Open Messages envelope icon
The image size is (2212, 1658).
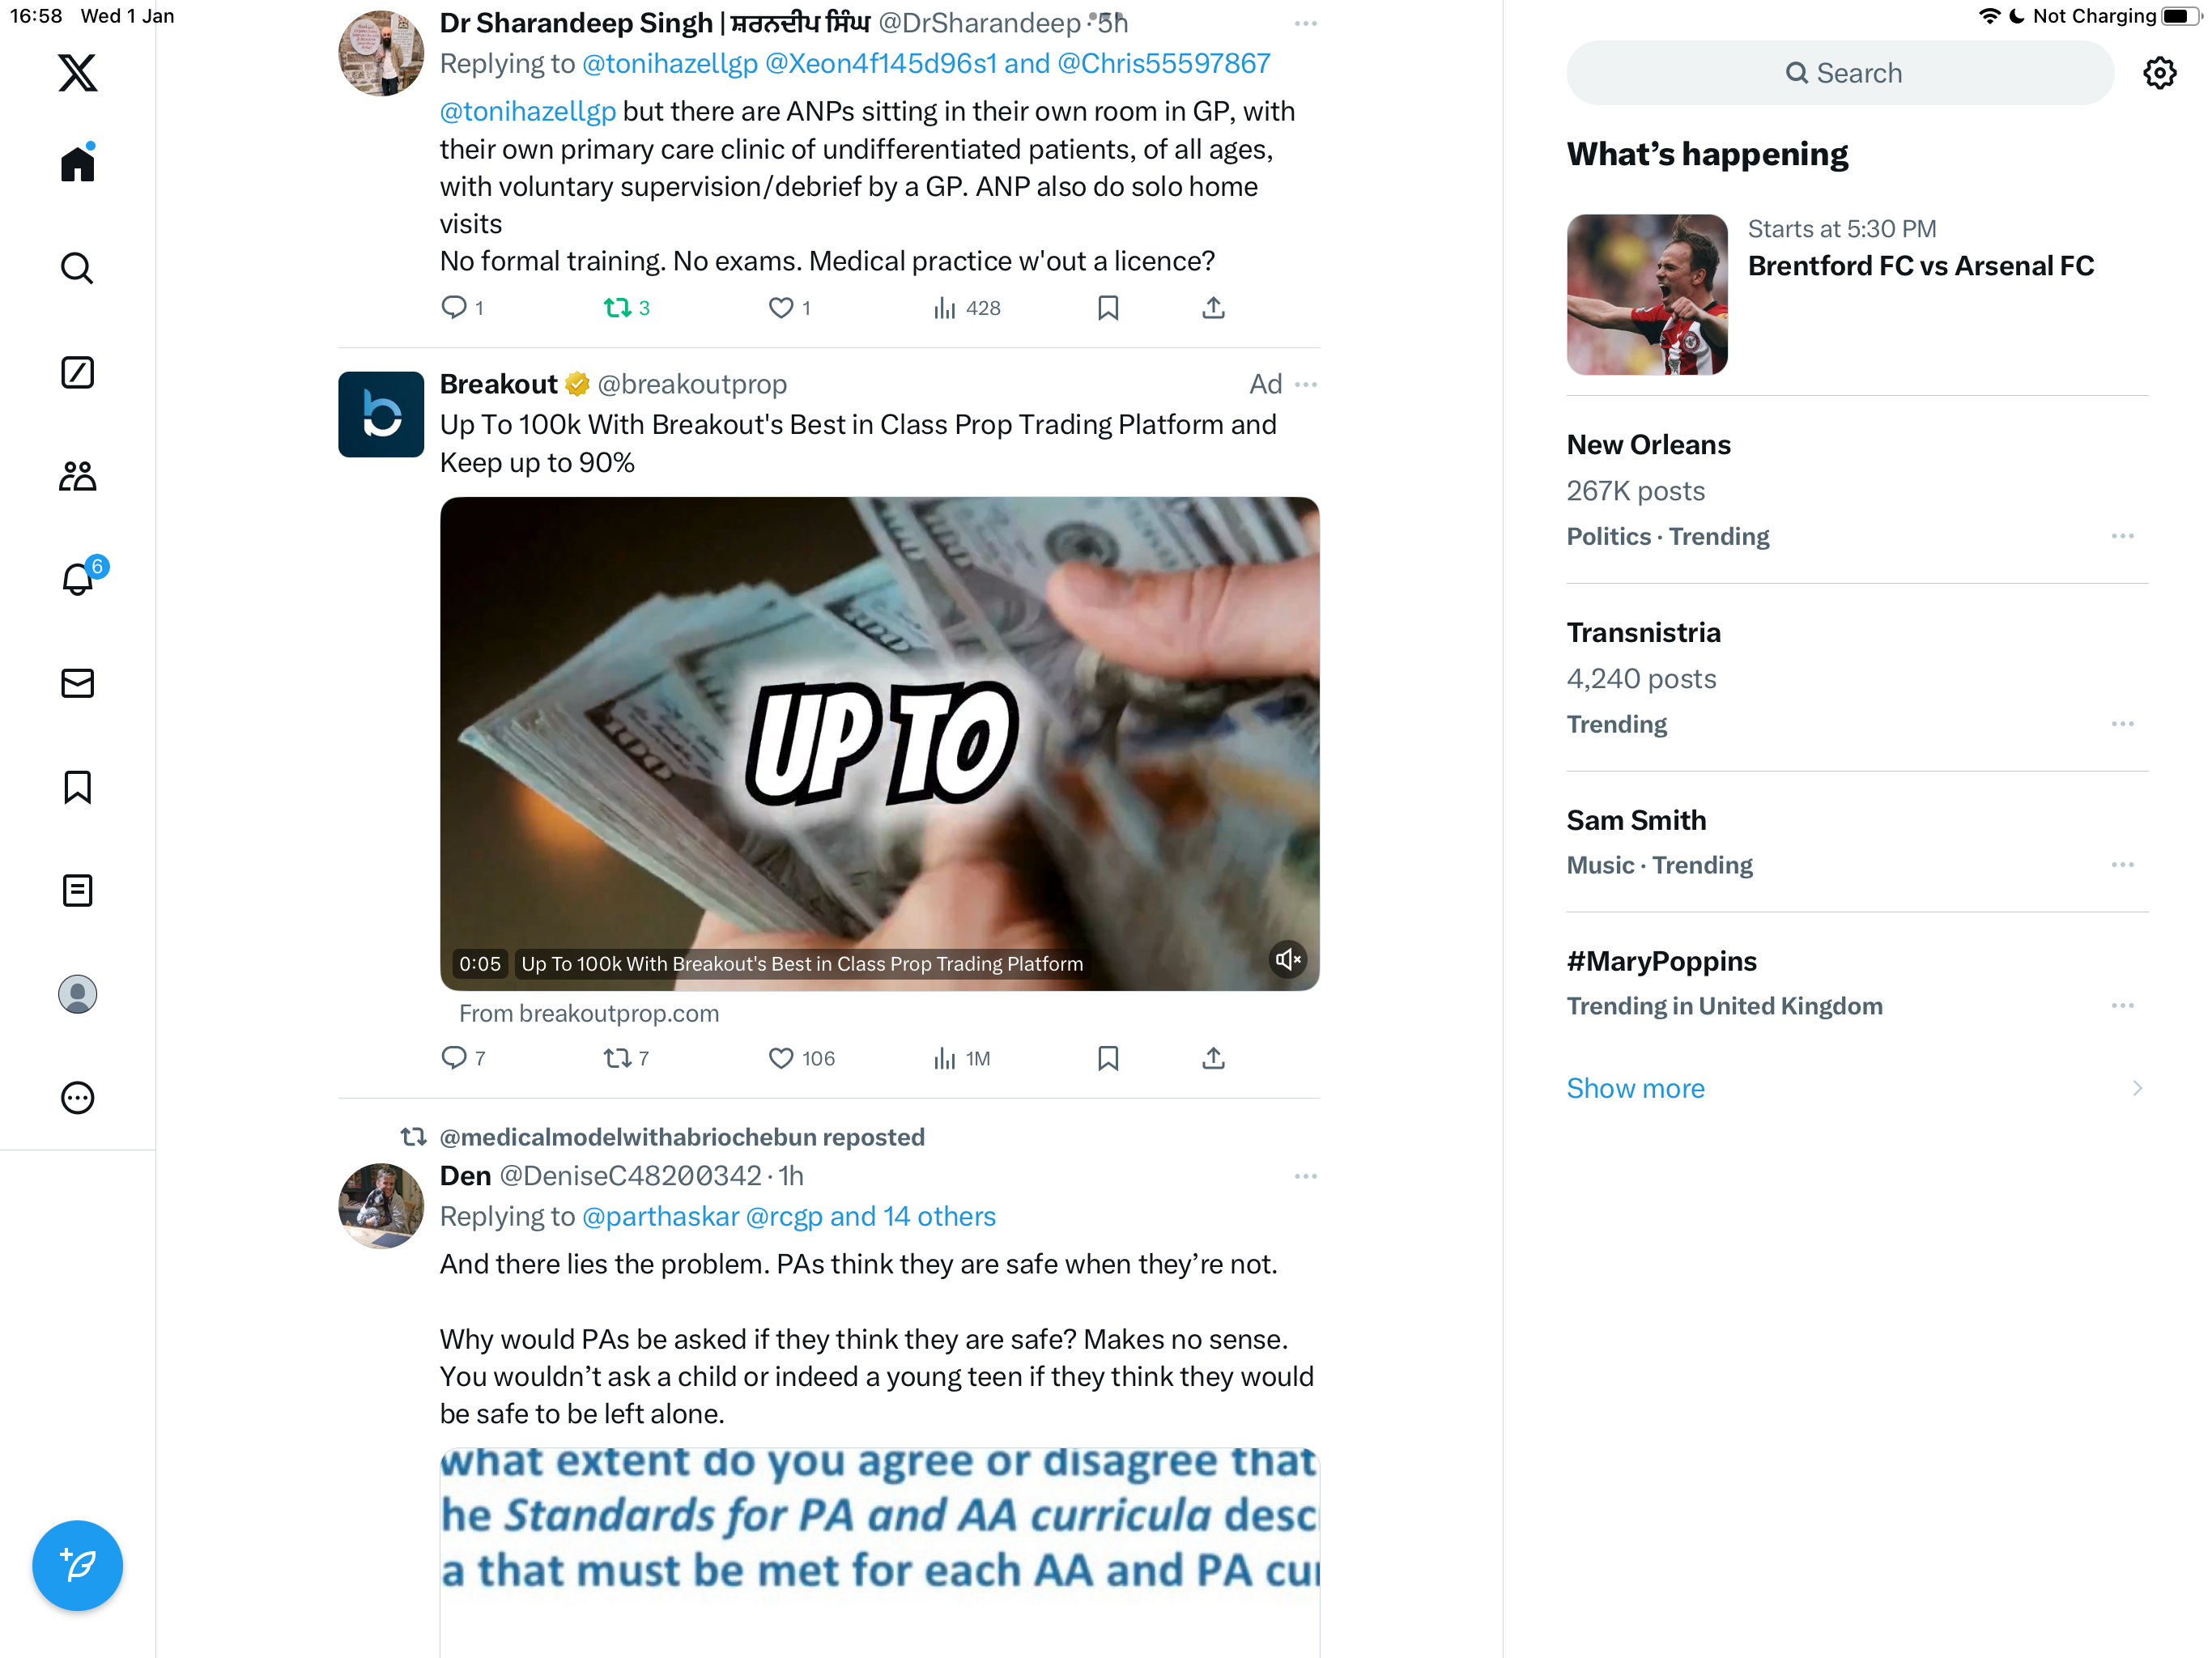pyautogui.click(x=77, y=683)
